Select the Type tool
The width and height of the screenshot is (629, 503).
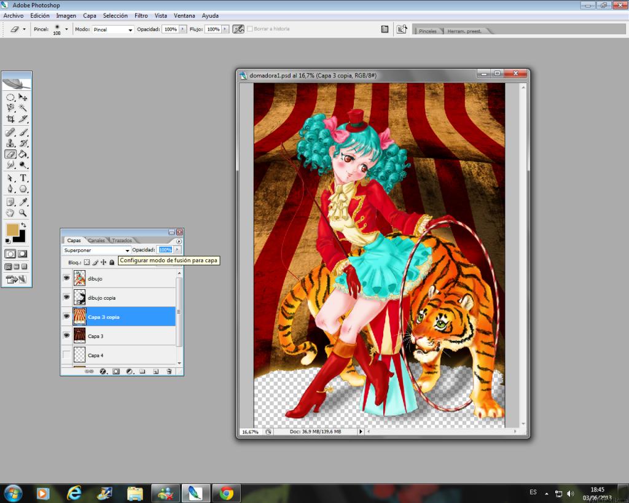click(23, 178)
